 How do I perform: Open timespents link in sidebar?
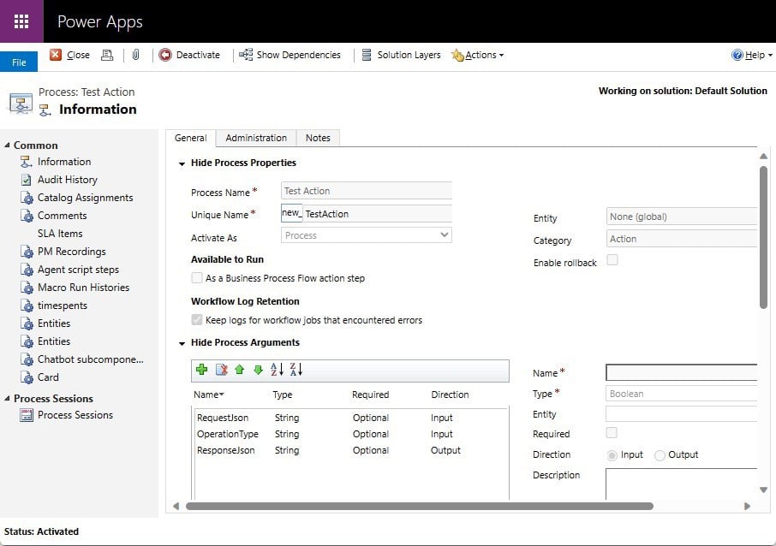63,306
